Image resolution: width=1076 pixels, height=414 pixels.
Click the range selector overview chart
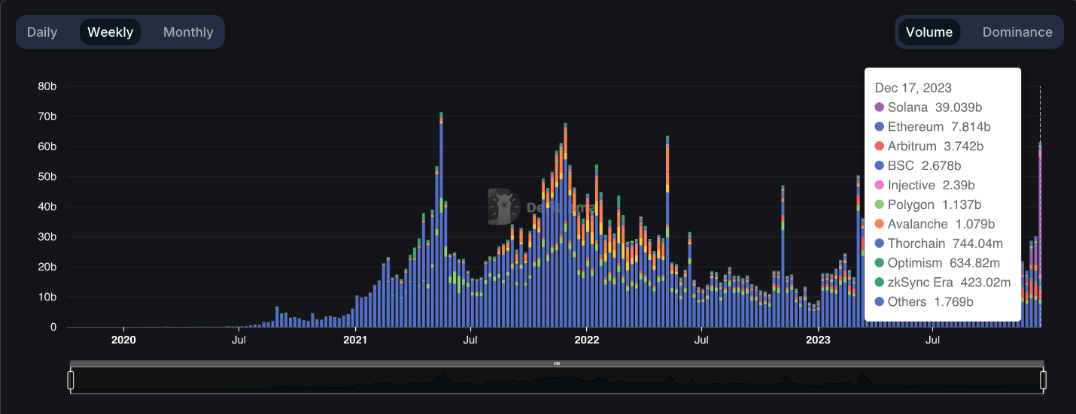point(557,380)
